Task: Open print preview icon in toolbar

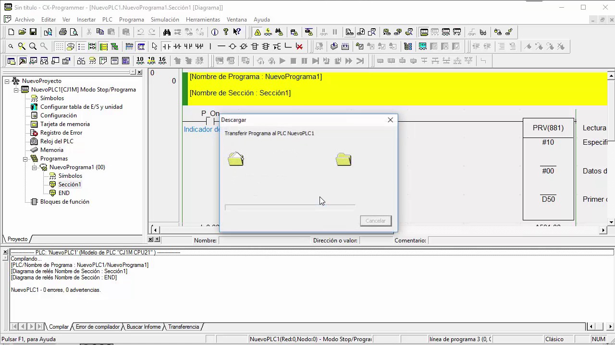Action: tap(74, 32)
